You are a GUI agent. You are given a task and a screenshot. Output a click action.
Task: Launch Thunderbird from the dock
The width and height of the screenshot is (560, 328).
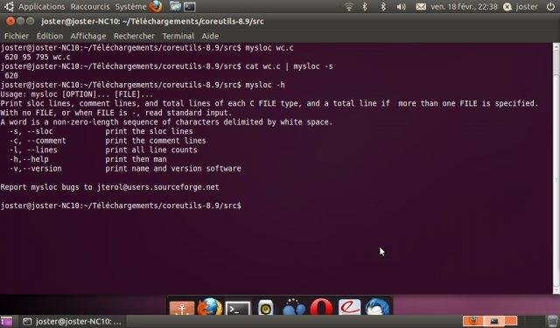coord(377,307)
